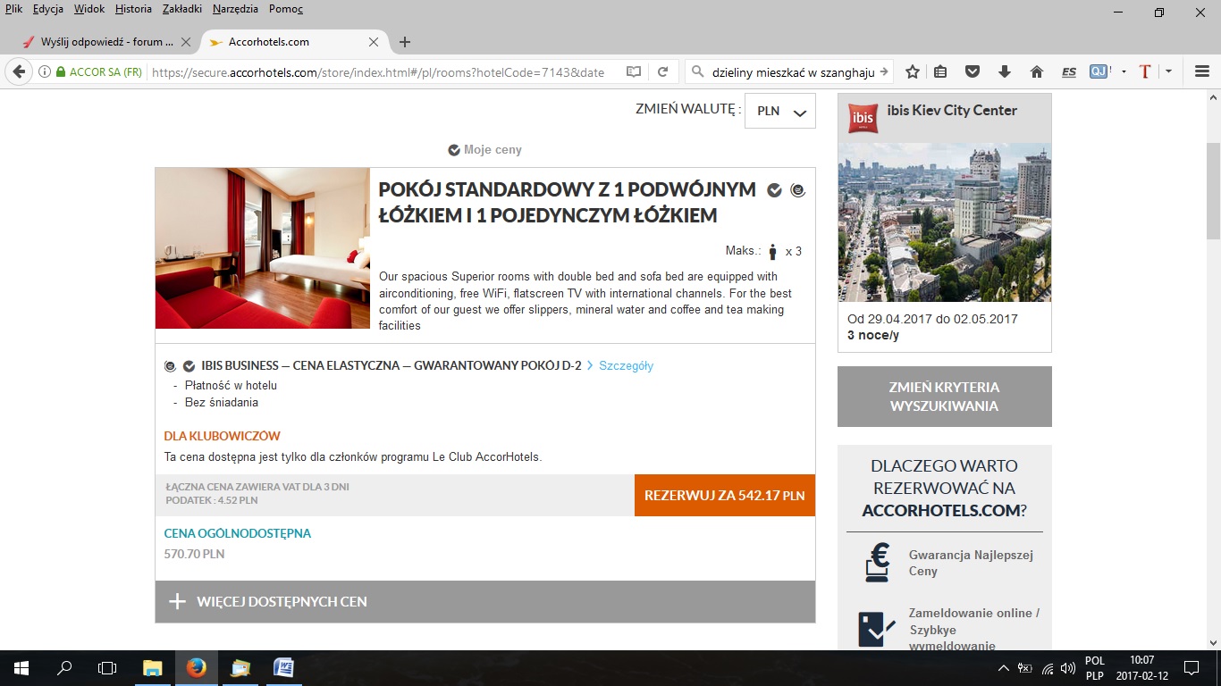Open Szczegóły link for the rate
The image size is (1221, 686).
coord(626,366)
